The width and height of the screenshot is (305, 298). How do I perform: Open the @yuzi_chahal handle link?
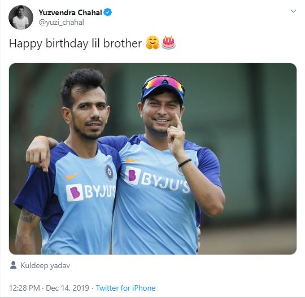(x=61, y=23)
